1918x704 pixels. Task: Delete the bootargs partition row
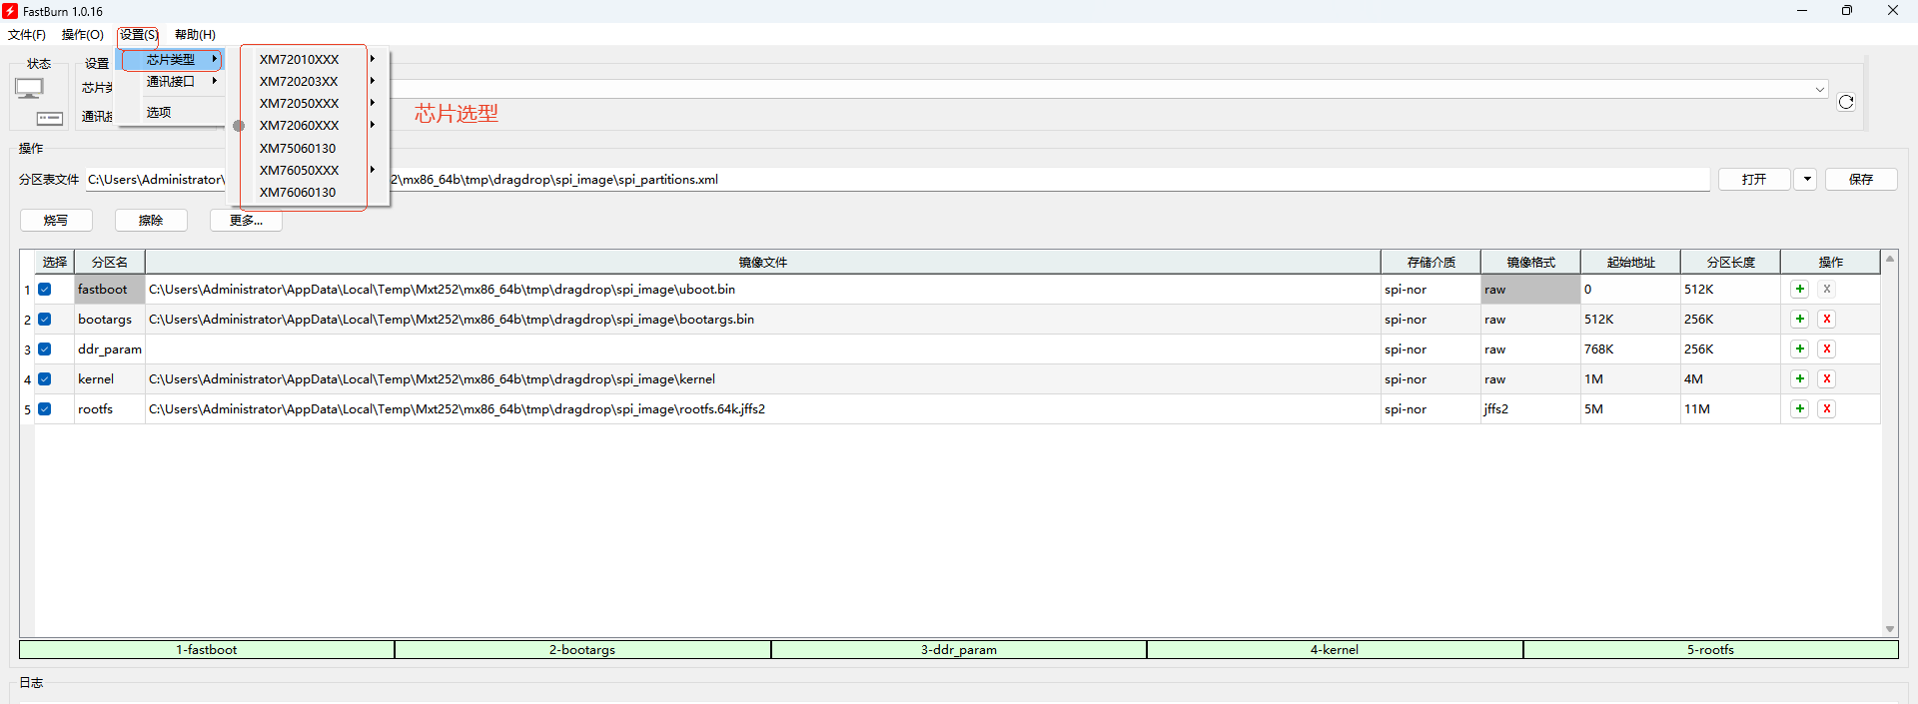pos(1827,320)
